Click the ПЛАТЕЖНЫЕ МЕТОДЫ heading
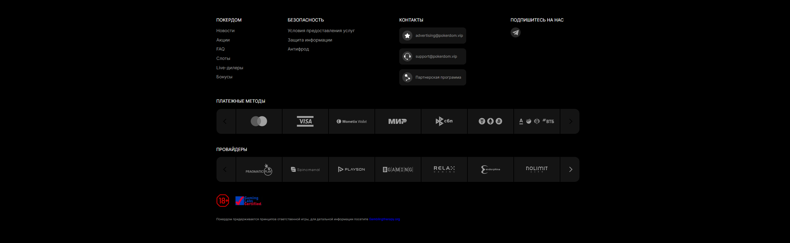The image size is (790, 243). pos(241,101)
